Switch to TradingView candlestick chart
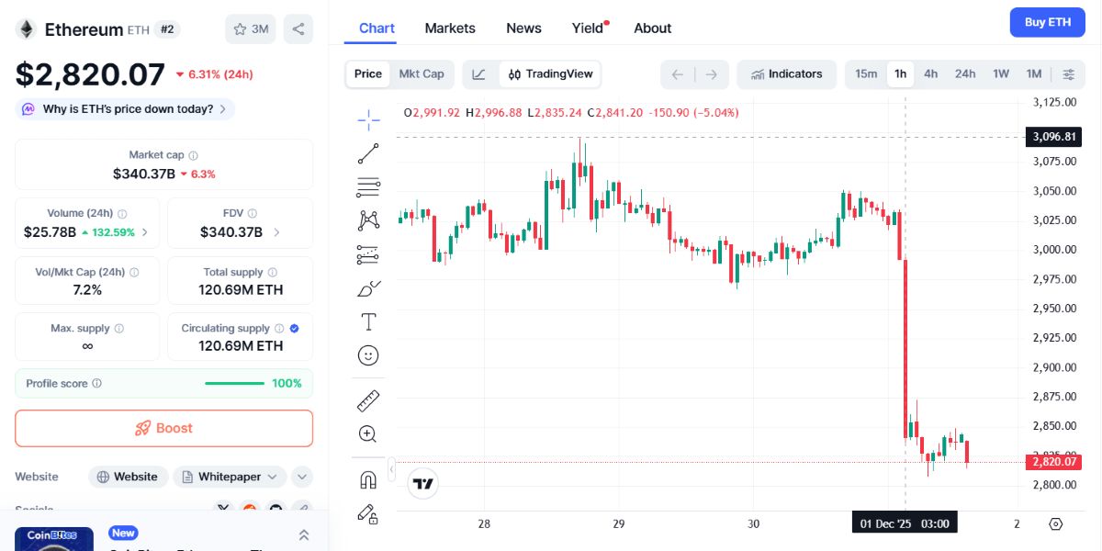The width and height of the screenshot is (1102, 551). pos(550,74)
